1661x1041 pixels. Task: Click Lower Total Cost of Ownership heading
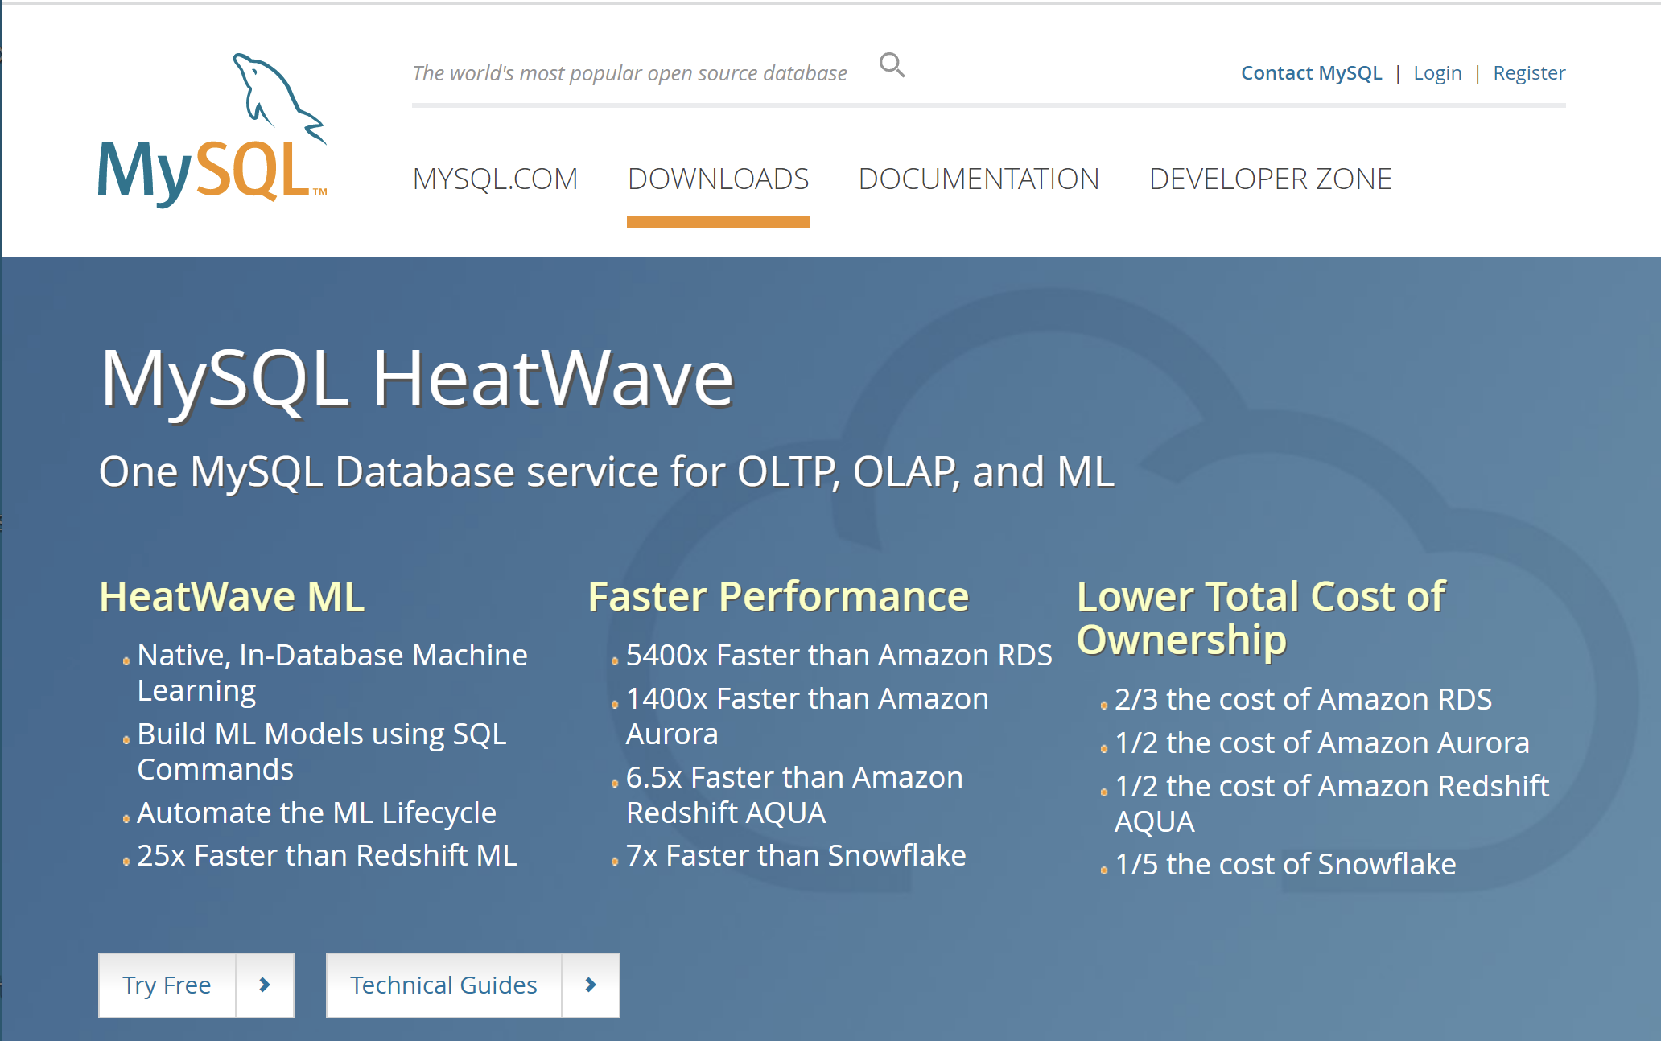pyautogui.click(x=1261, y=618)
